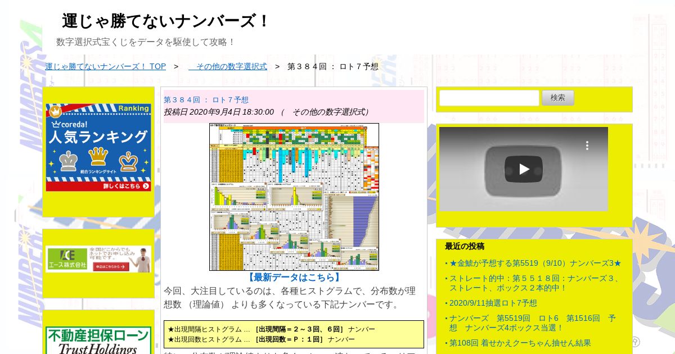Screen dimensions: 675x354
Task: Open recent post ナンバーズ 第5519回 ロト6 第1516回
Action: [x=533, y=323]
